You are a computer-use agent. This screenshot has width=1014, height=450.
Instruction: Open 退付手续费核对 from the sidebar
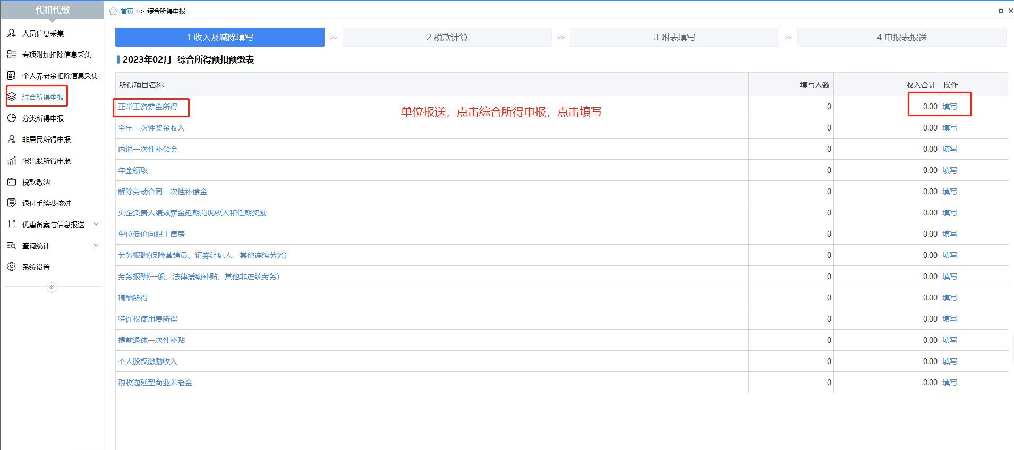(x=46, y=203)
